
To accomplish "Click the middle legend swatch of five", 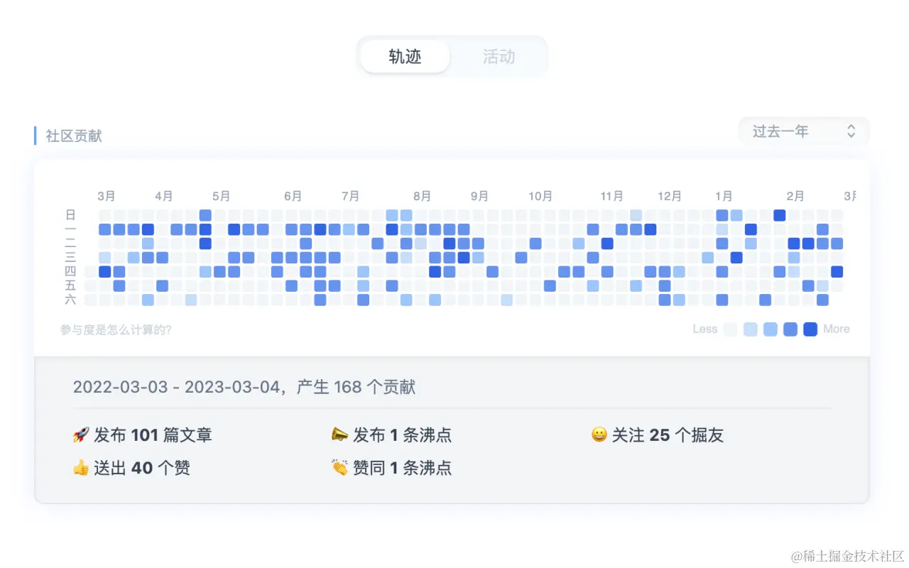I will pyautogui.click(x=770, y=329).
